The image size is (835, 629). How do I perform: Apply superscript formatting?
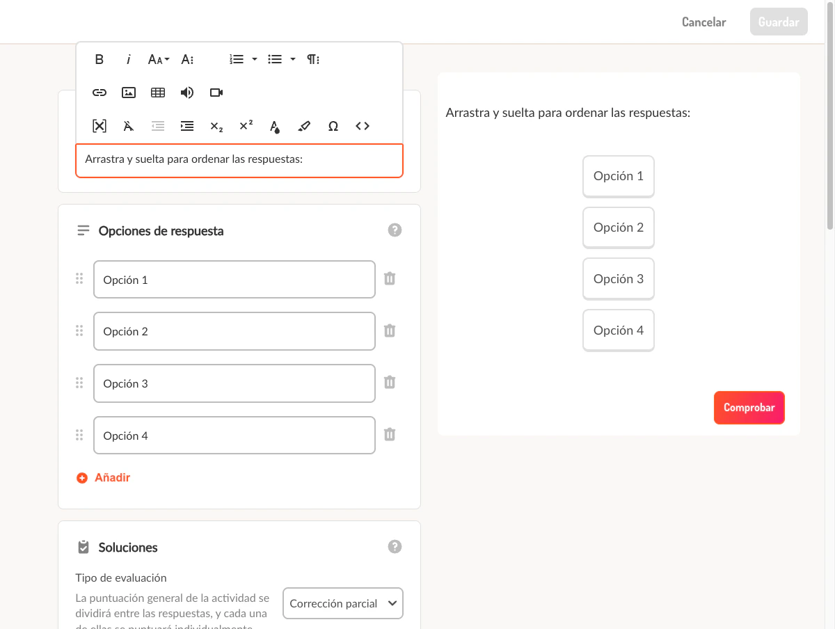[x=245, y=125]
